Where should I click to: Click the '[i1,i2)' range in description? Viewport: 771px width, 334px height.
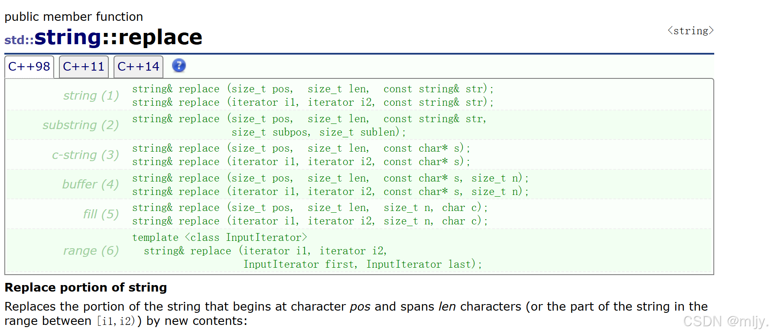point(117,321)
